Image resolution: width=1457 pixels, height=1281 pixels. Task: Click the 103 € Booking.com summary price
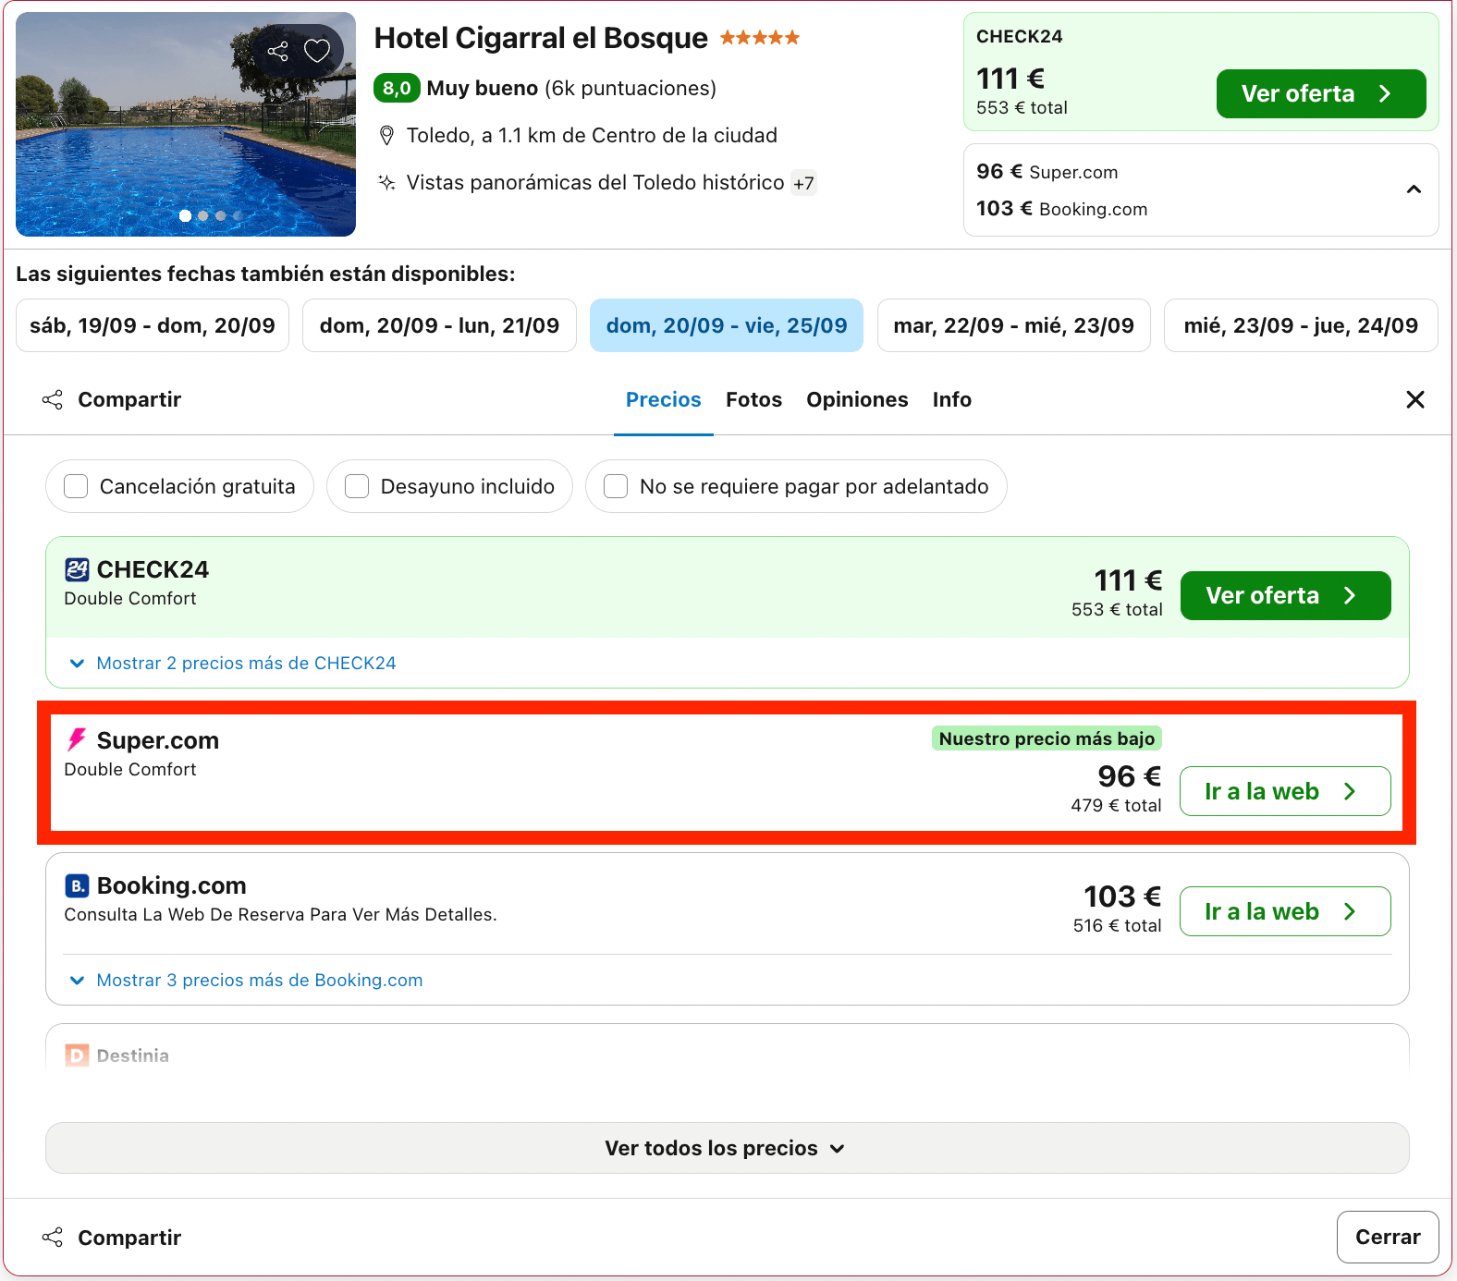[1061, 209]
